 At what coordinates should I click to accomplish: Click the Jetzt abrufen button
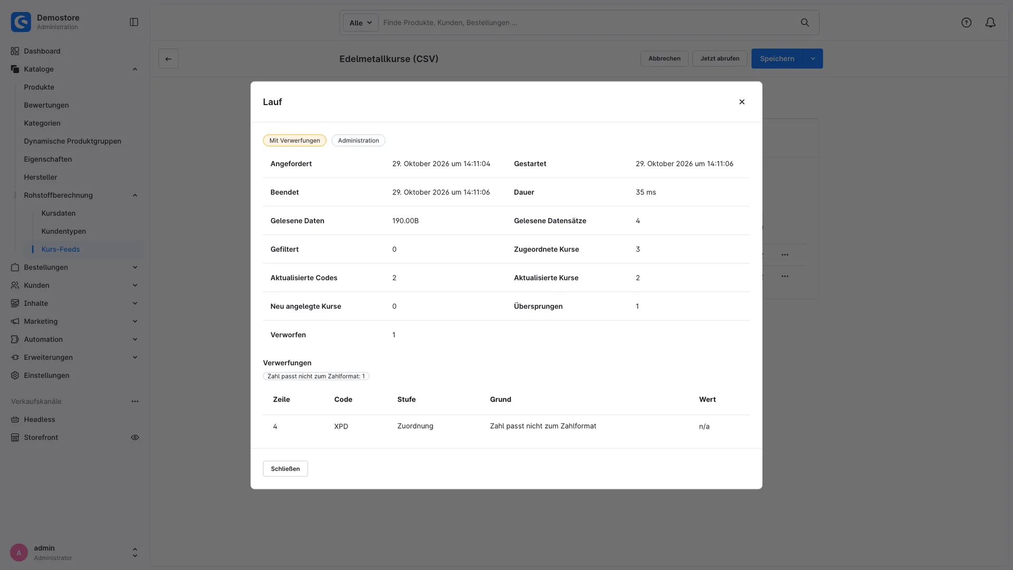click(720, 59)
